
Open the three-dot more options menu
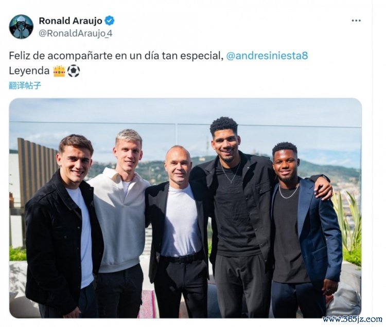coord(356,21)
